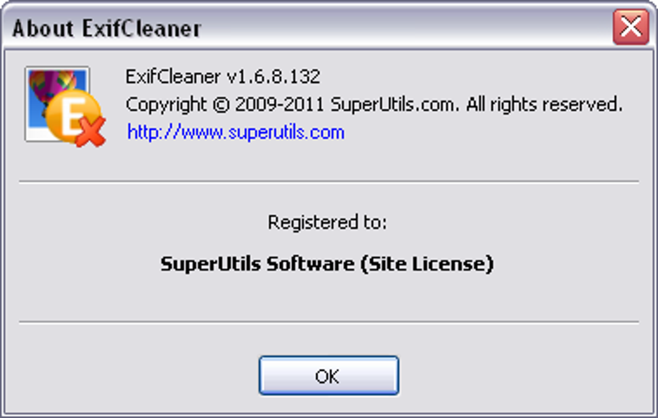This screenshot has width=658, height=418.
Task: Click the ExifCleaner v1.6.8.132 version text
Action: coord(223,77)
